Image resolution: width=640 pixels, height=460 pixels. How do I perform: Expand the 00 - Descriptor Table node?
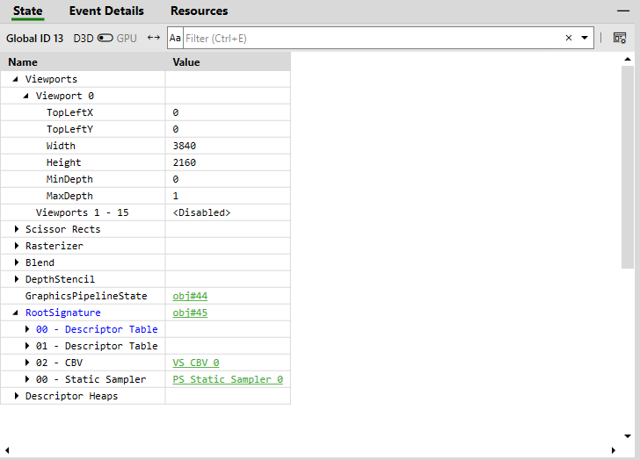[x=27, y=329]
